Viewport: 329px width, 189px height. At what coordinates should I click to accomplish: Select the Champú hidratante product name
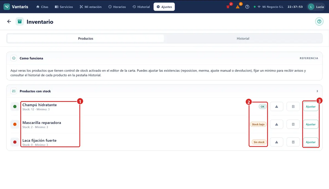tap(39, 105)
